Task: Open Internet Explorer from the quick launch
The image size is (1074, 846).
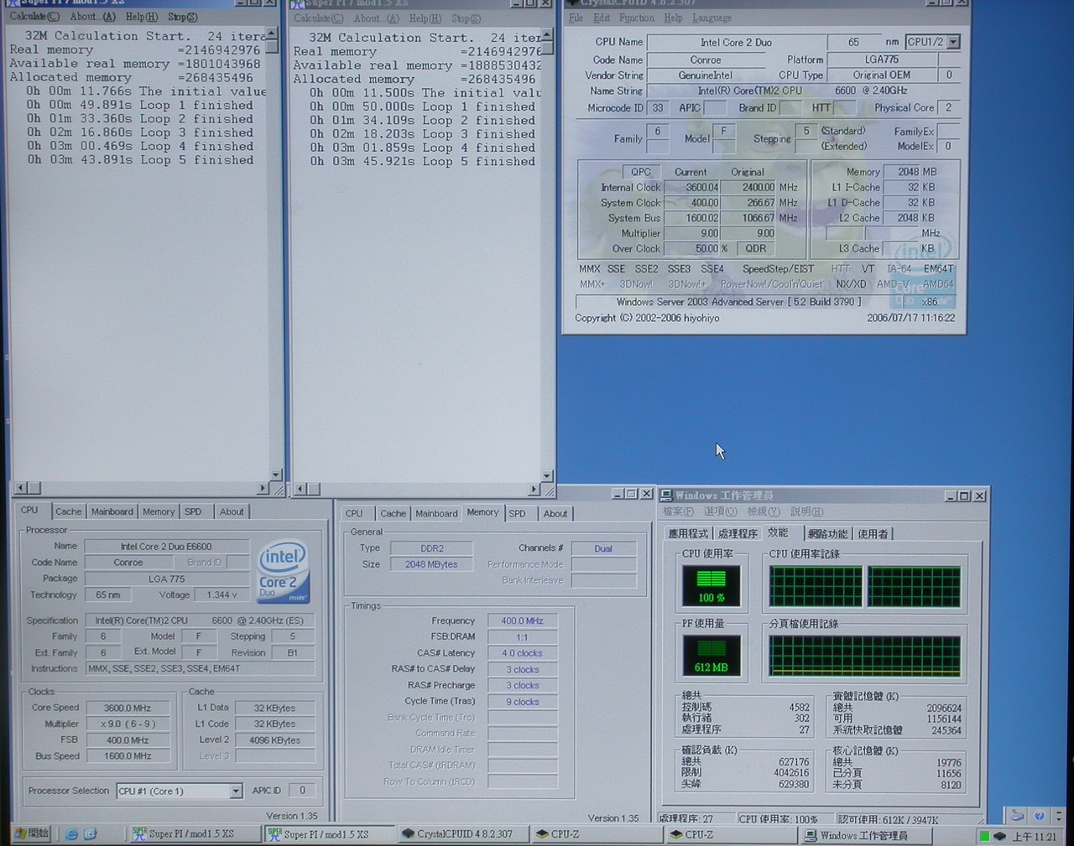Action: (71, 834)
